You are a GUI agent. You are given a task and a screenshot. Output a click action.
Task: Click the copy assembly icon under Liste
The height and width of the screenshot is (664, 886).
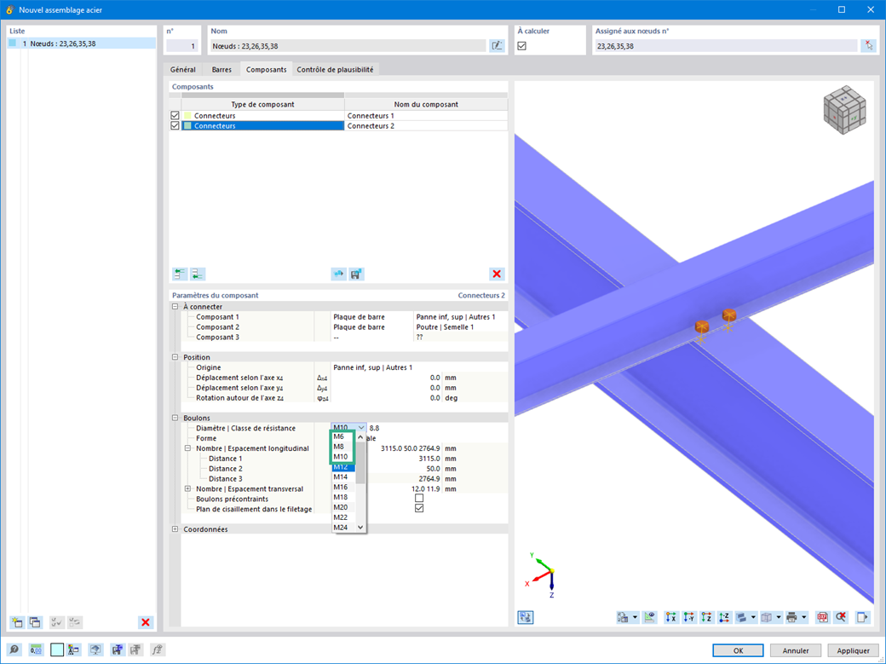(x=34, y=622)
